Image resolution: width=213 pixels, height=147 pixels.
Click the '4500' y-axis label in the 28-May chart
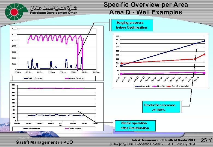14,88
